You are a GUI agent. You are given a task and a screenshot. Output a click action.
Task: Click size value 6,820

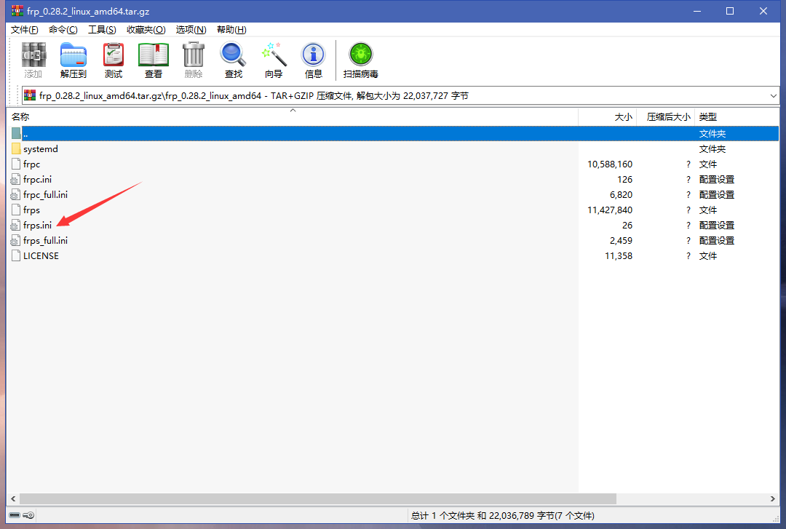[x=621, y=194]
